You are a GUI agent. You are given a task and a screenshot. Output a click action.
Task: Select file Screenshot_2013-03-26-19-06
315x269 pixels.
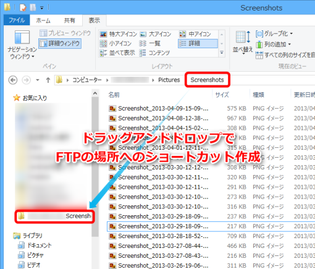pyautogui.click(x=163, y=265)
